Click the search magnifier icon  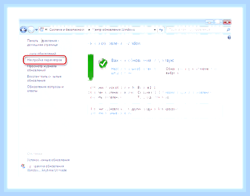(x=228, y=30)
